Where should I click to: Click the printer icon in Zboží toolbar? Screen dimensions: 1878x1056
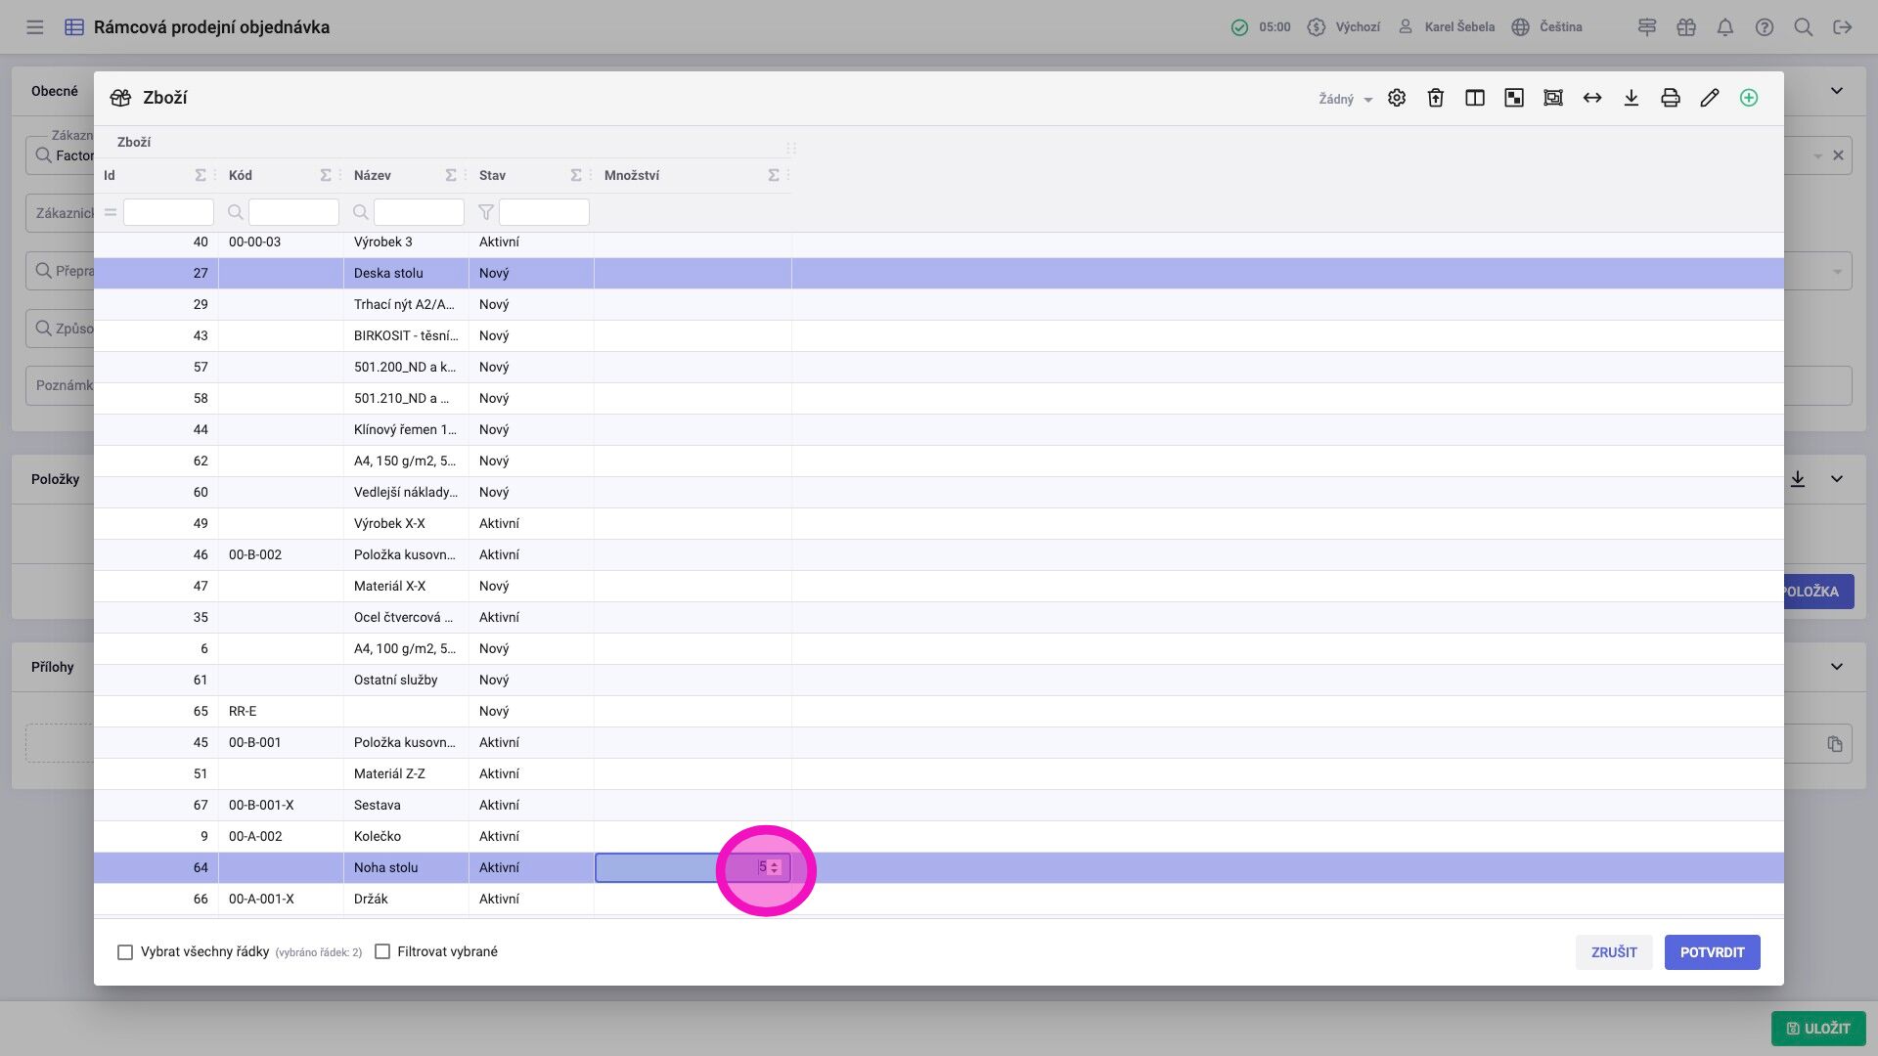click(x=1671, y=98)
